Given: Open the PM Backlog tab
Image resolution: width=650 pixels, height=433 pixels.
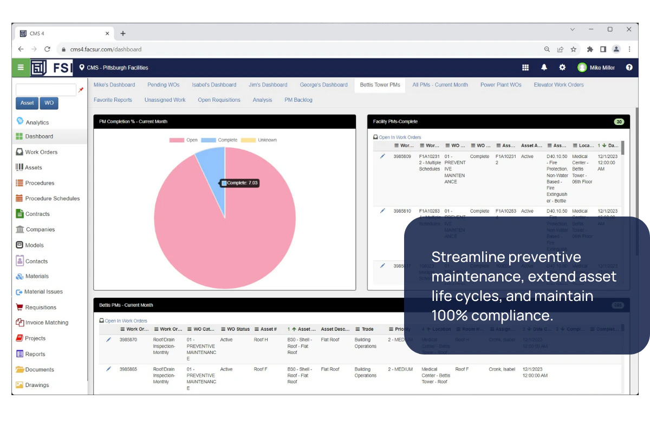Looking at the screenshot, I should tap(298, 100).
